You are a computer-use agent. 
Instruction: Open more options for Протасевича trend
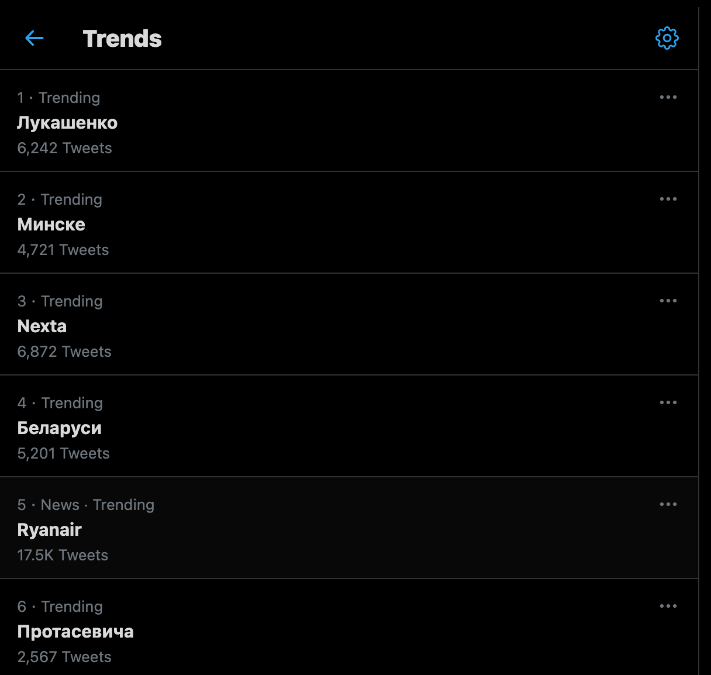pyautogui.click(x=668, y=606)
